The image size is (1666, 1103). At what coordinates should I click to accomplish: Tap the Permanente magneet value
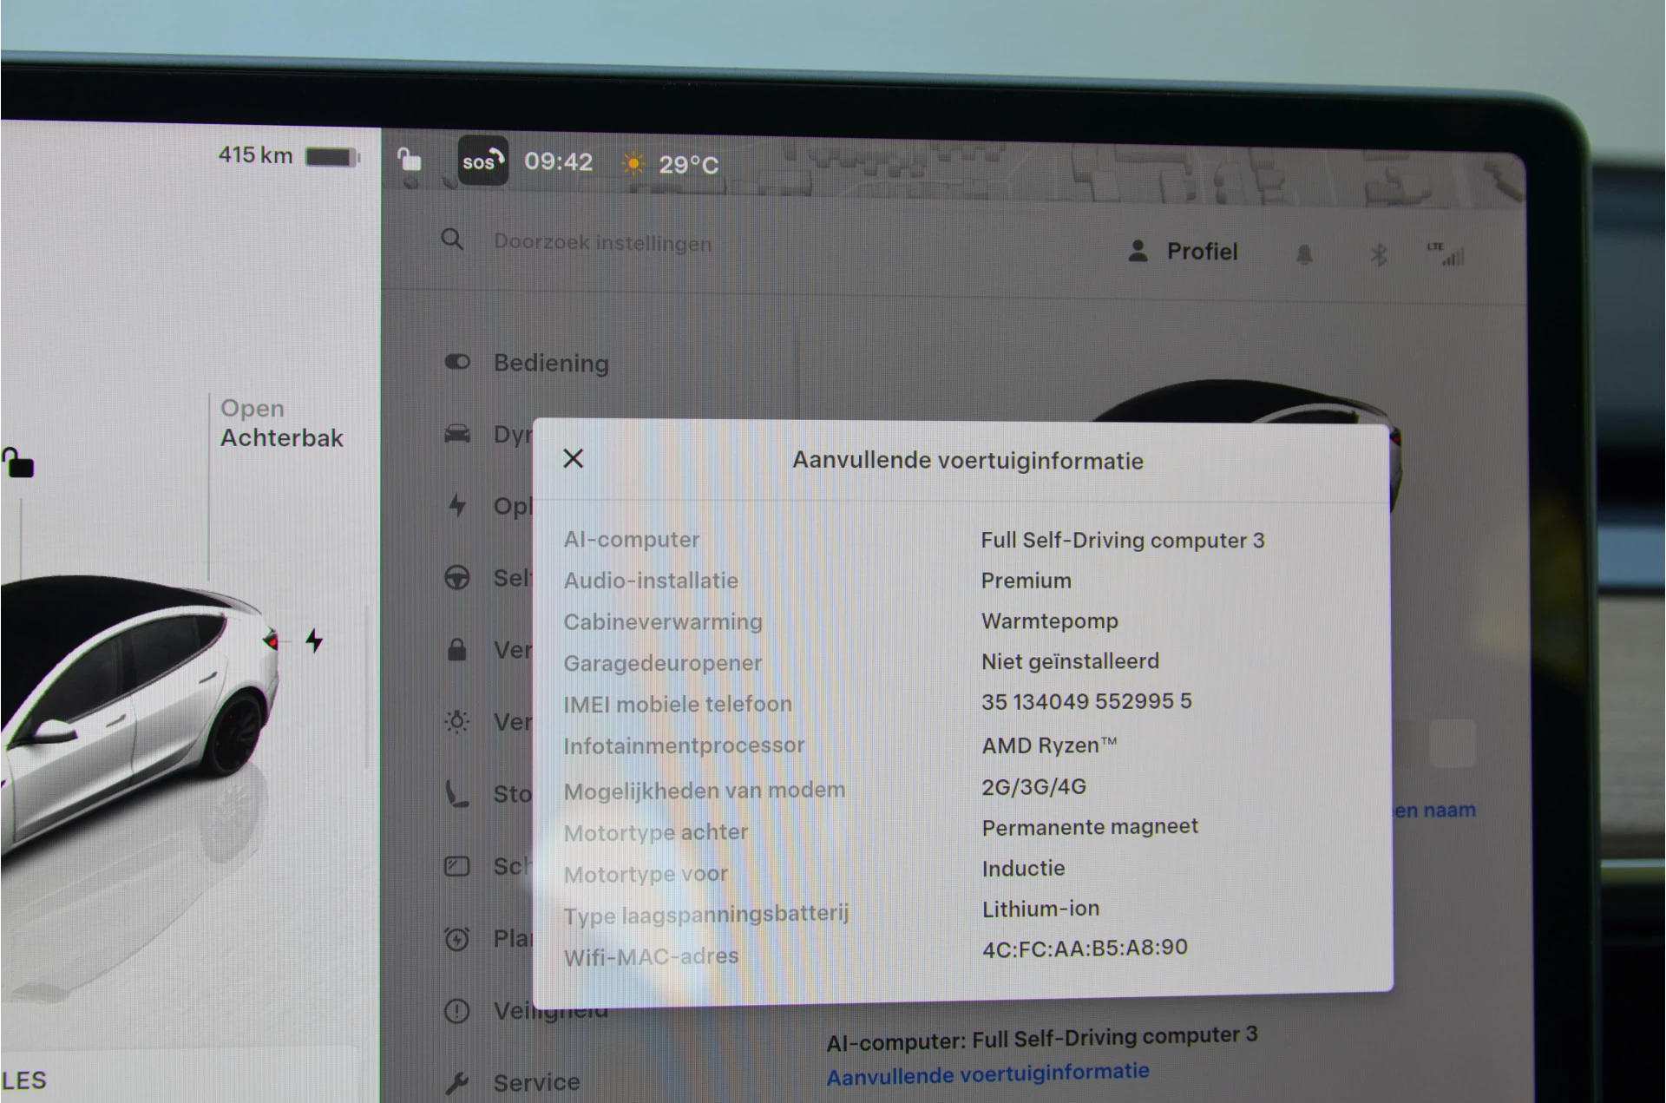[x=1090, y=827]
